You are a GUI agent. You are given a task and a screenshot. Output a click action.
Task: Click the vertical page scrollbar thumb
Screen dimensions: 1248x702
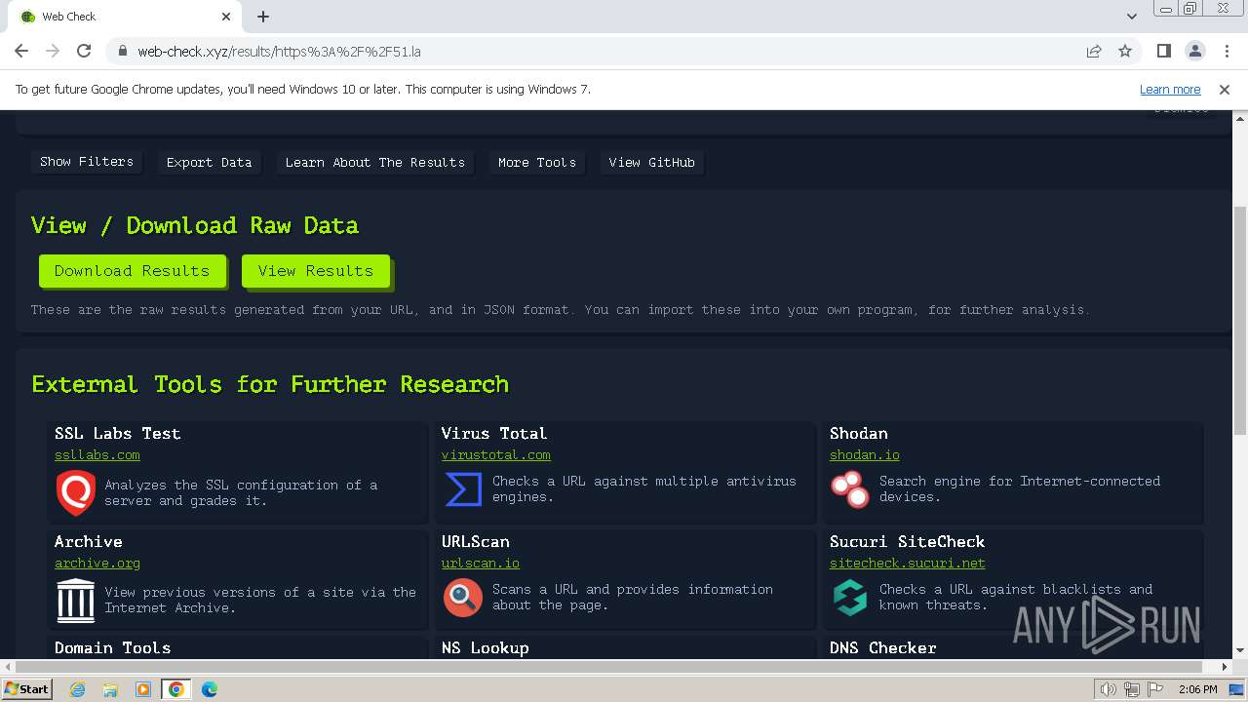tap(1239, 322)
